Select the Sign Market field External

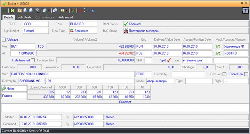click(x=36, y=31)
